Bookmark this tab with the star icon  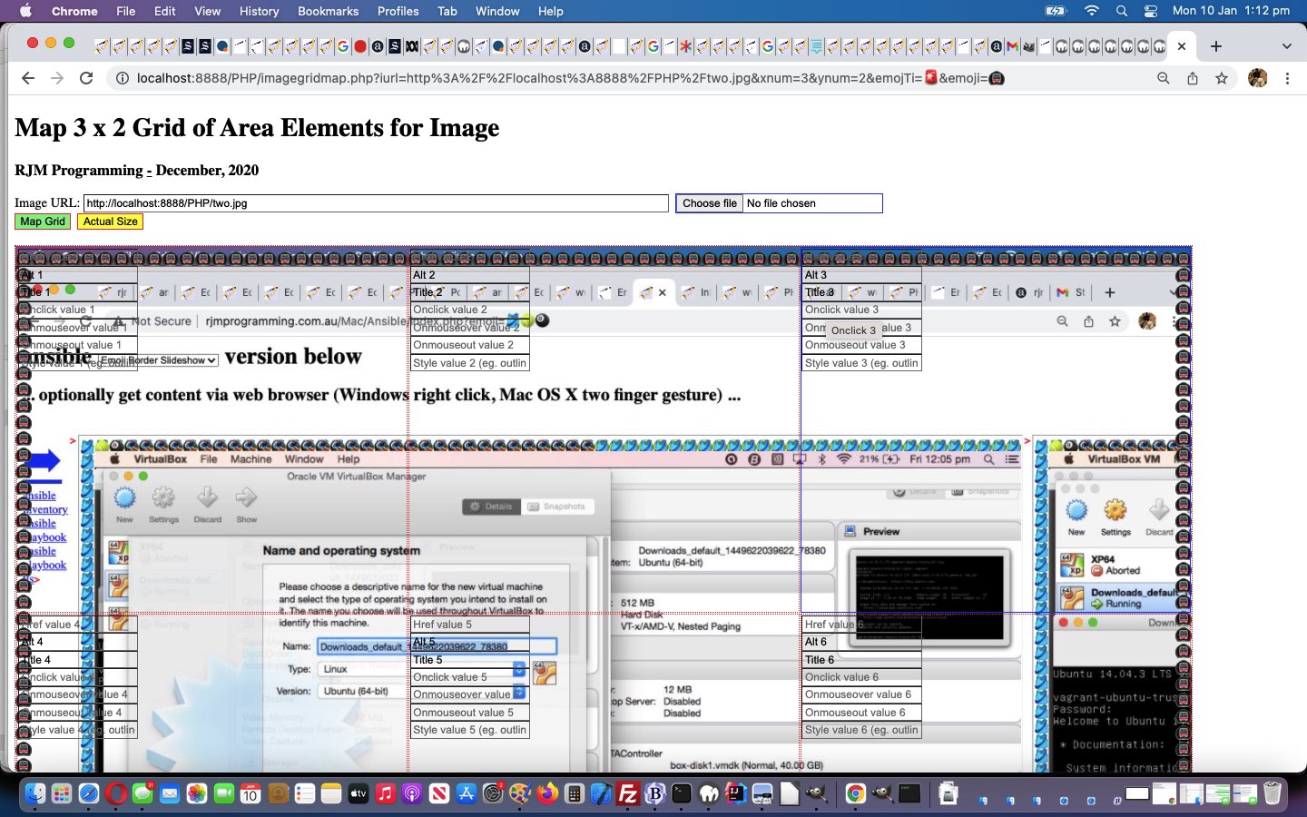tap(1222, 78)
